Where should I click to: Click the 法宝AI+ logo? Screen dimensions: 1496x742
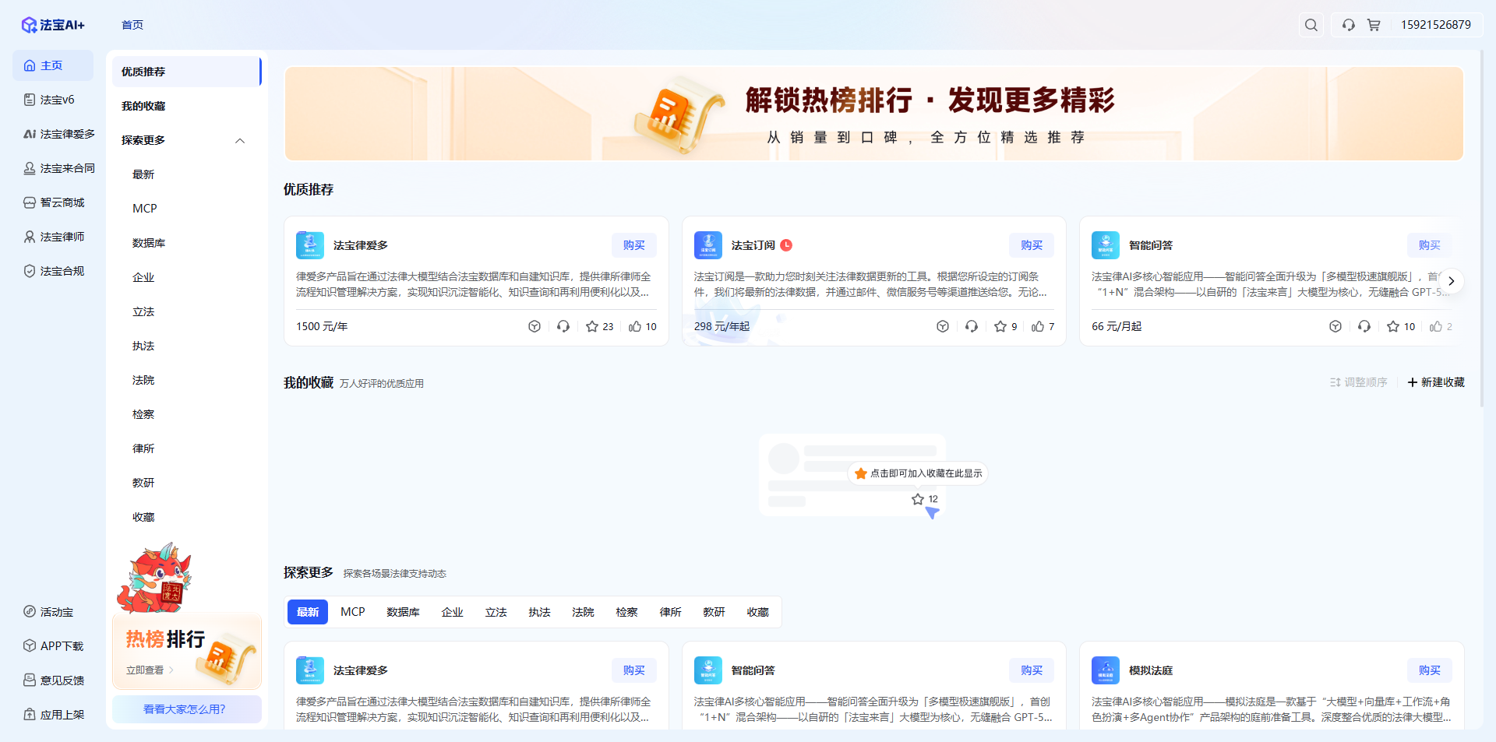(53, 24)
